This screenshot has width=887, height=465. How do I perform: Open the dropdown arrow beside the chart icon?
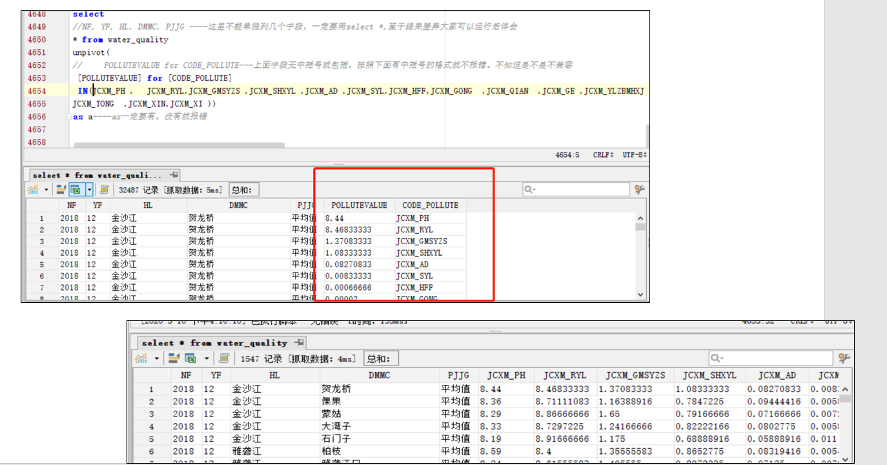tap(46, 189)
